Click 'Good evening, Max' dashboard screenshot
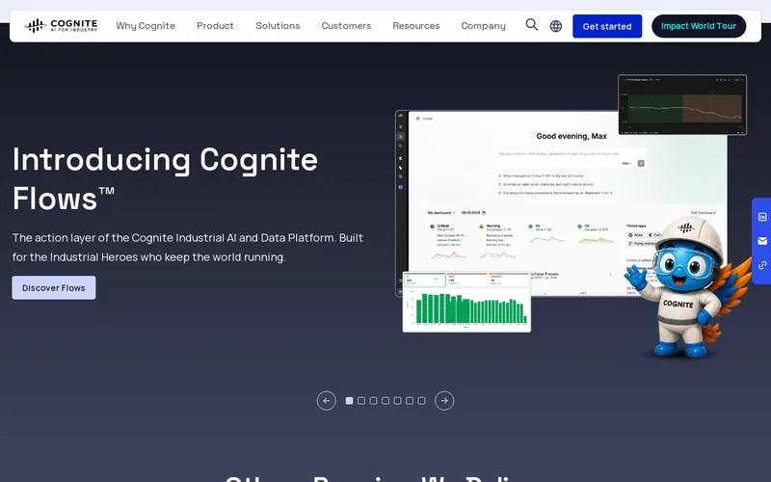This screenshot has height=482, width=771. (562, 203)
